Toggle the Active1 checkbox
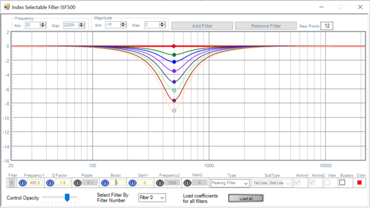The height and width of the screenshot is (208, 370). click(x=297, y=183)
